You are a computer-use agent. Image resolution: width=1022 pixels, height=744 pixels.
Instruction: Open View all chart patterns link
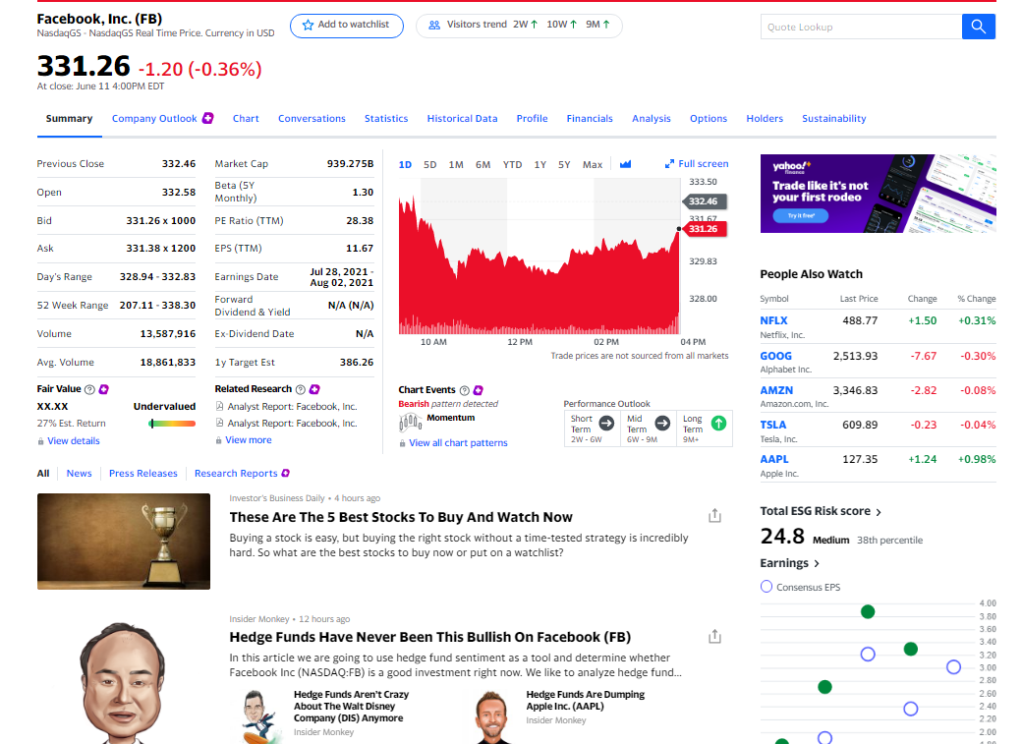[x=456, y=442]
